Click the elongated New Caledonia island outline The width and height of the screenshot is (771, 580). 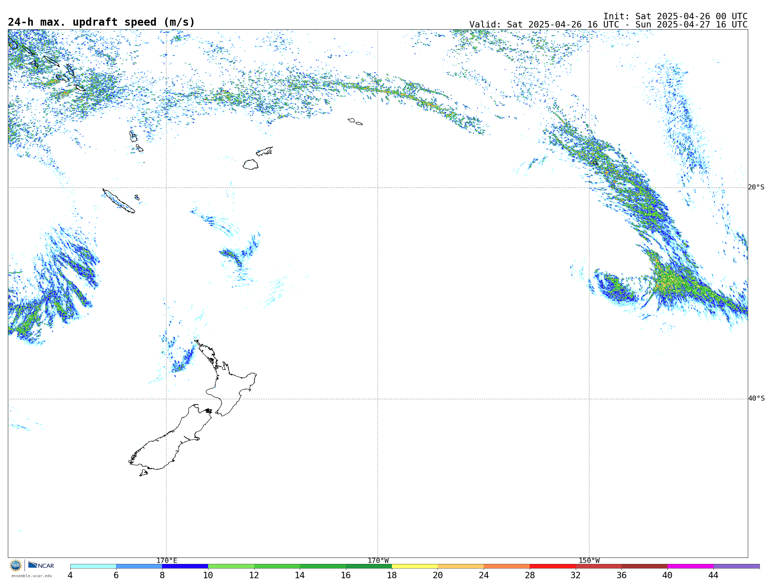point(119,201)
